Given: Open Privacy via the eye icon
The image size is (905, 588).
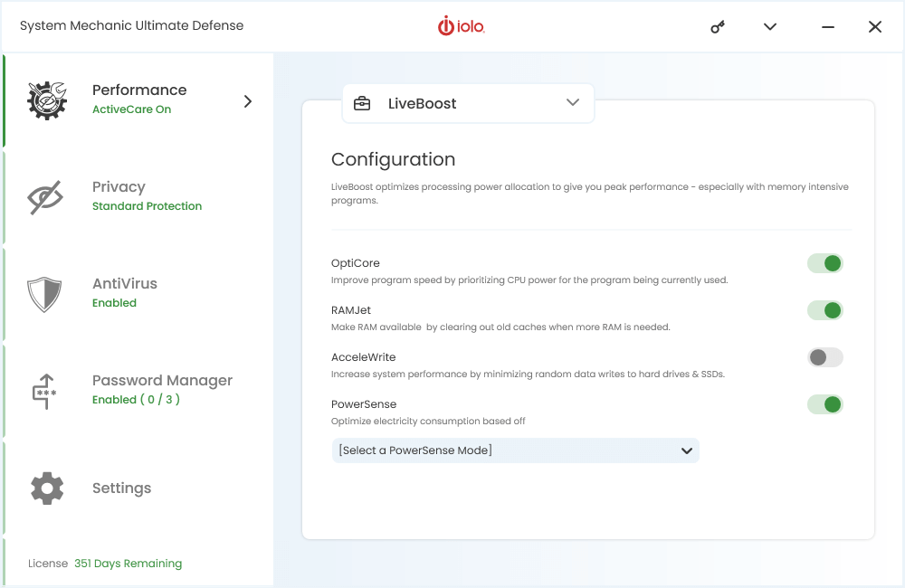Looking at the screenshot, I should tap(46, 196).
